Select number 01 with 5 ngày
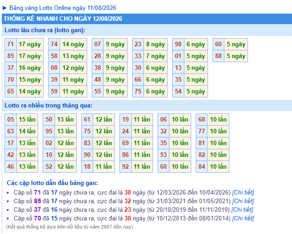Viewport: 292px width, 234px height. click(x=178, y=56)
